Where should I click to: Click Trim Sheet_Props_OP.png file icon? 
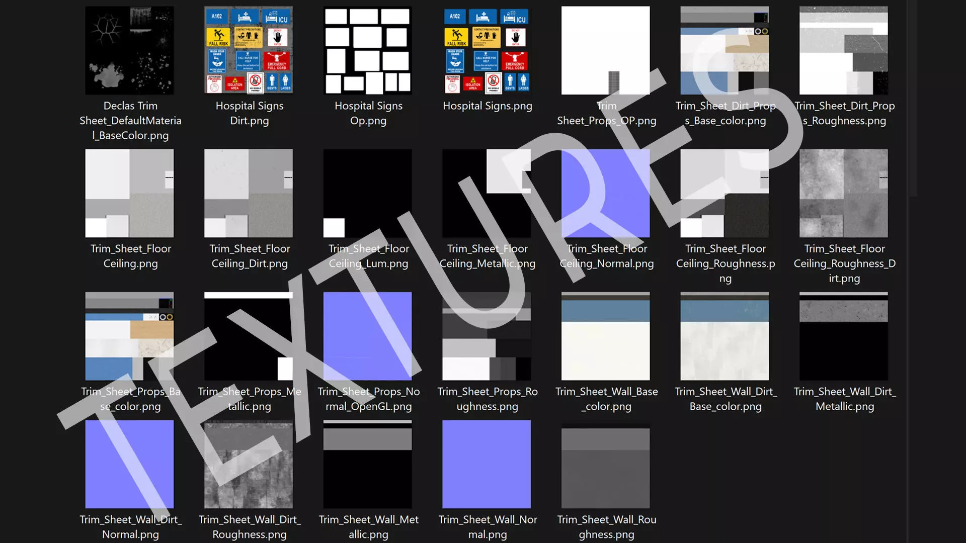coord(605,50)
